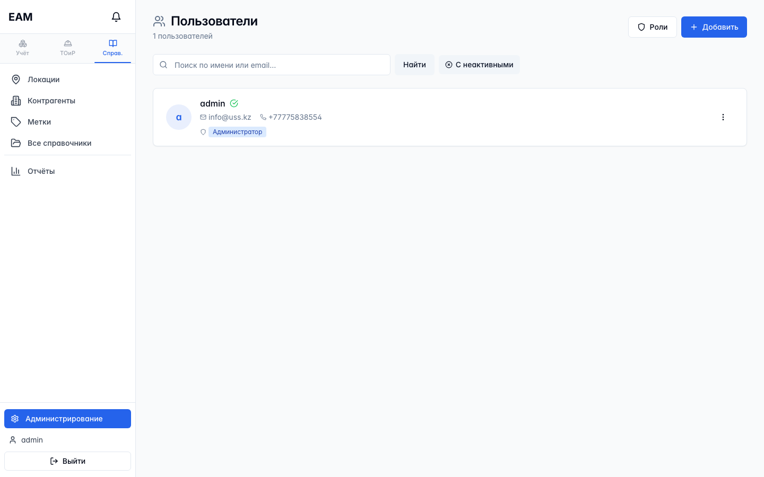Click the shield icon beside role badge
The height and width of the screenshot is (477, 764).
[203, 132]
